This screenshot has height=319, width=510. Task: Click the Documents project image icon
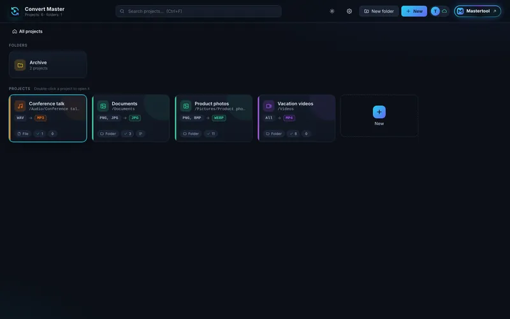pyautogui.click(x=103, y=106)
